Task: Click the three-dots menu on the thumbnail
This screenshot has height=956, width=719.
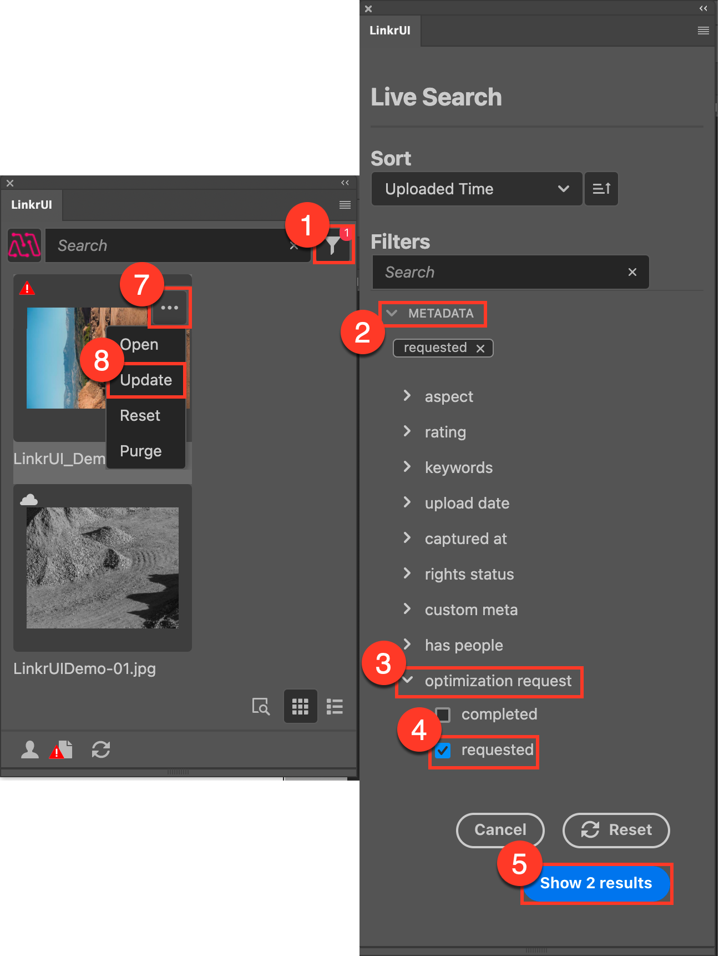Action: [170, 308]
